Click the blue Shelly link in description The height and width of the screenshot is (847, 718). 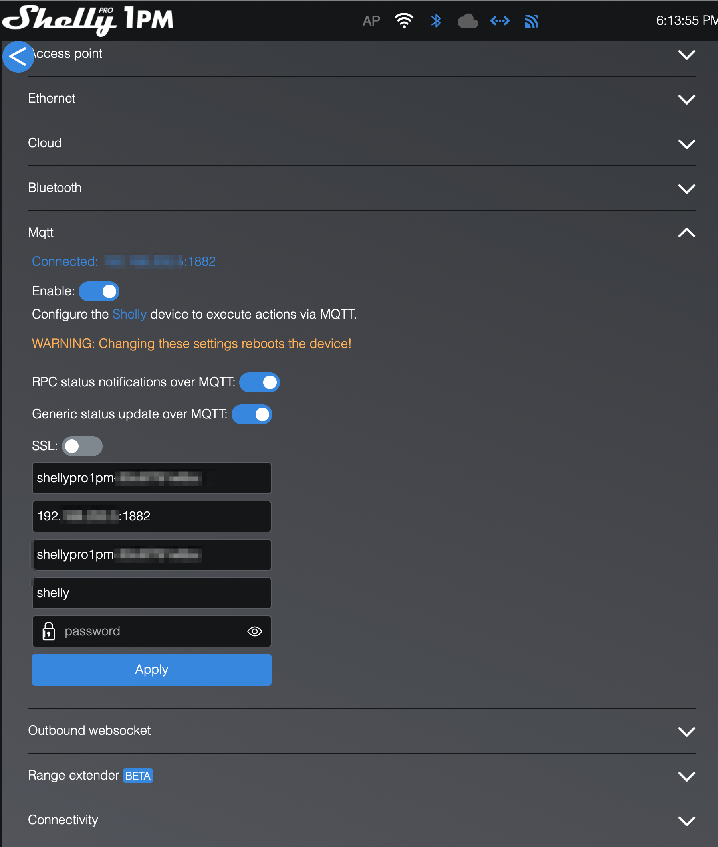pos(129,314)
